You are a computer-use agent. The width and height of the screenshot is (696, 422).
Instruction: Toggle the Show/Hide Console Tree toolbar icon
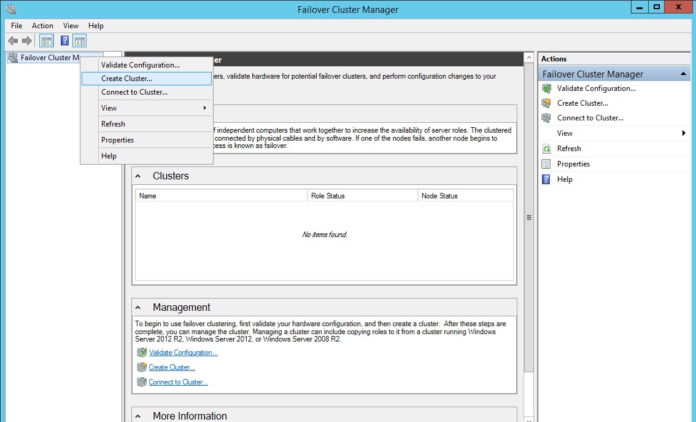(x=47, y=41)
